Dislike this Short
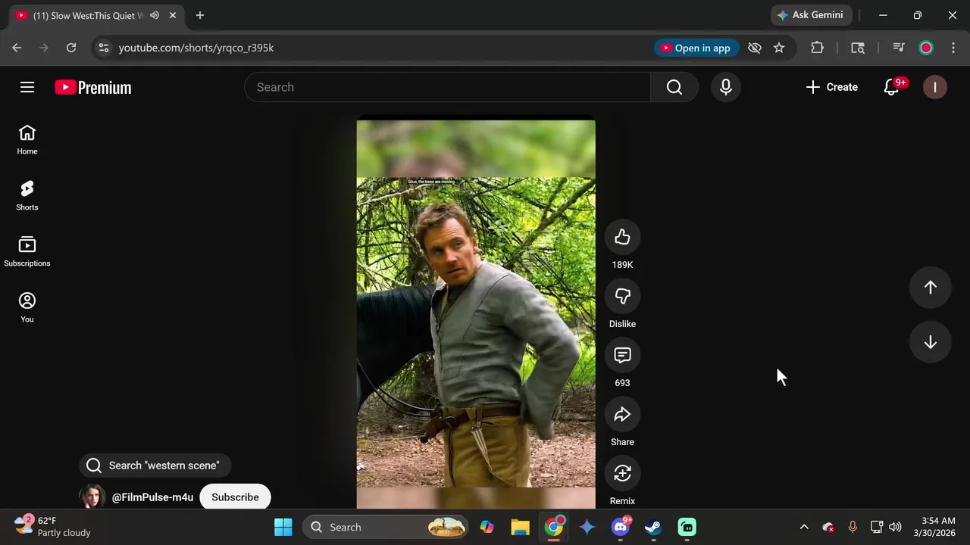 tap(622, 296)
